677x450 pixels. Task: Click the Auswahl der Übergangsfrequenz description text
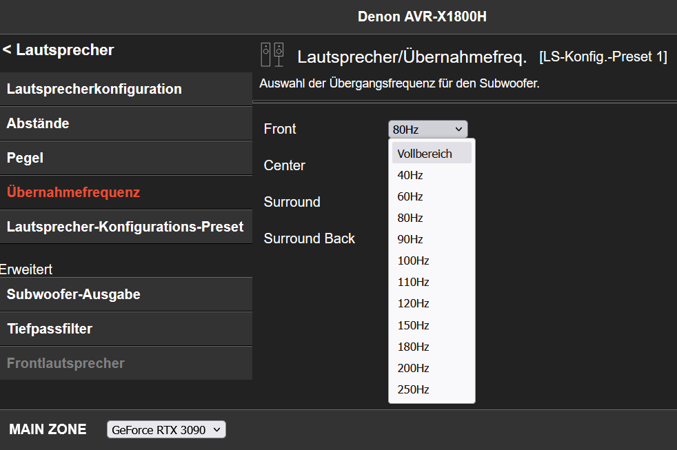(x=399, y=83)
